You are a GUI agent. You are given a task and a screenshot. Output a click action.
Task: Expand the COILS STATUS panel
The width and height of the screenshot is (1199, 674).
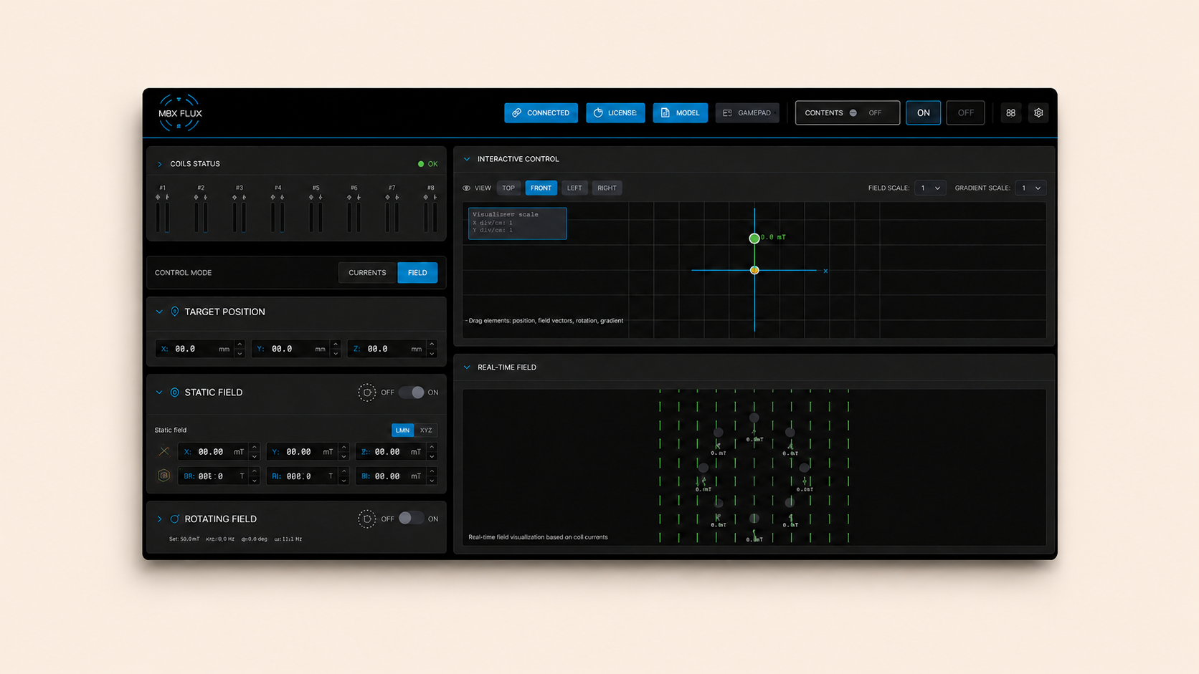click(x=160, y=164)
